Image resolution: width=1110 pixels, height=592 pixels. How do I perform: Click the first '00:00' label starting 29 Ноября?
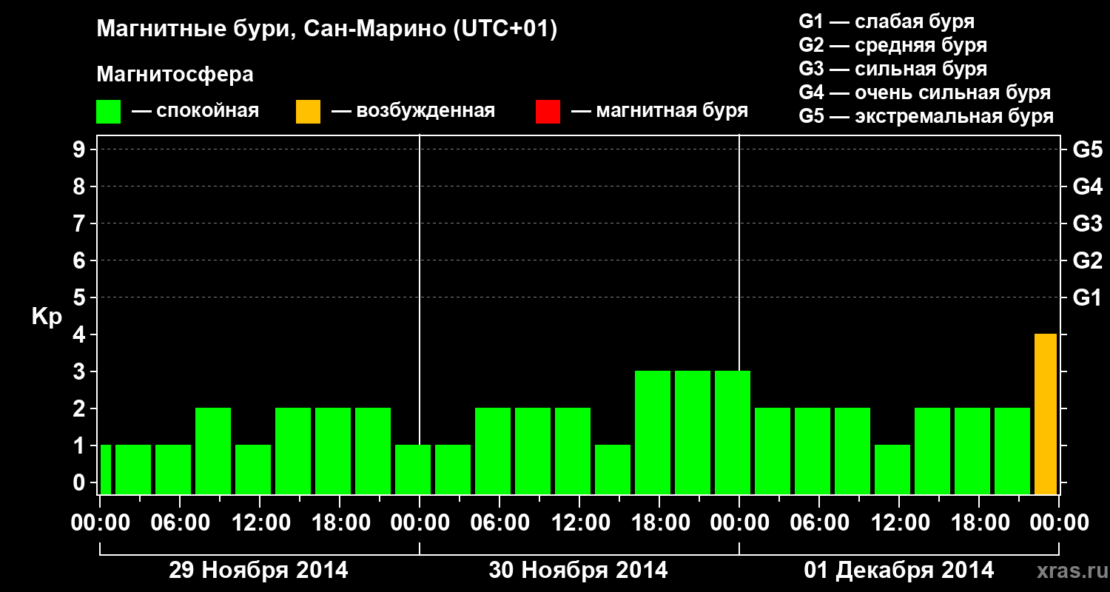click(100, 522)
